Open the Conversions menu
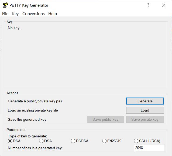 click(33, 14)
